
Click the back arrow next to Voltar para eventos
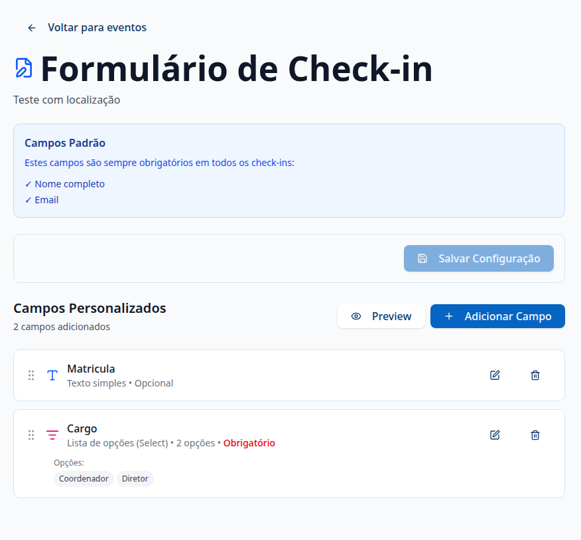[31, 27]
